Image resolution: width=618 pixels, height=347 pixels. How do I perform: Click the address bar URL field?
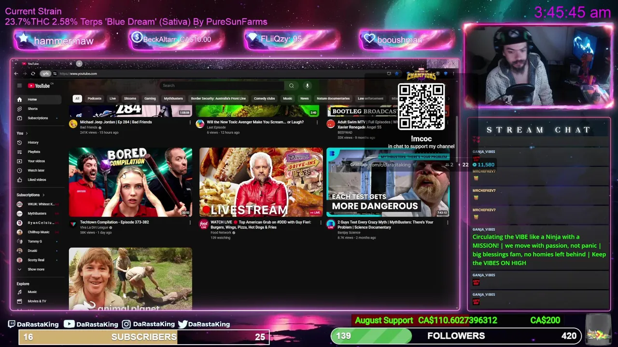[x=217, y=74]
